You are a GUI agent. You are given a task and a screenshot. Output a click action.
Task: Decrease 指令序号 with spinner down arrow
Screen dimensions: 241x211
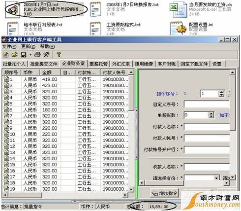[x=221, y=95]
